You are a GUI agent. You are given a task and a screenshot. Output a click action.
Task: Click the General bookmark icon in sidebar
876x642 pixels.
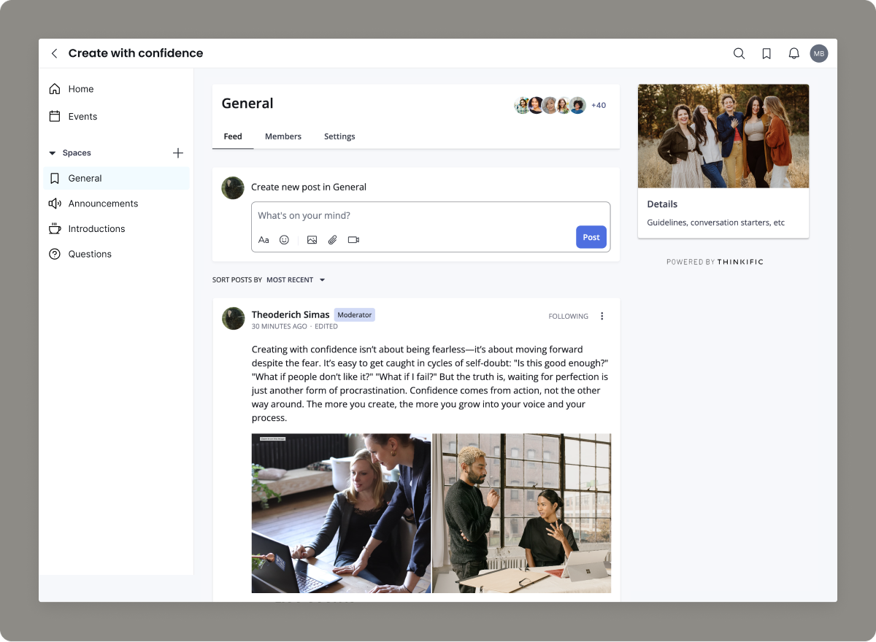pos(55,178)
